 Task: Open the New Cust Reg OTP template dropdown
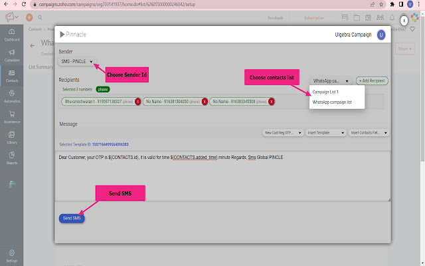(283, 133)
